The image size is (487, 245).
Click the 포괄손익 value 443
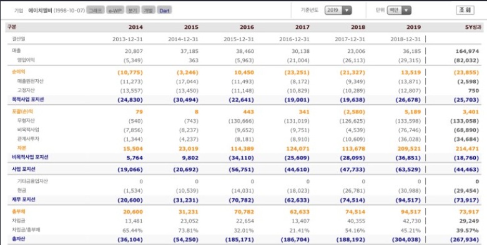[248, 112]
